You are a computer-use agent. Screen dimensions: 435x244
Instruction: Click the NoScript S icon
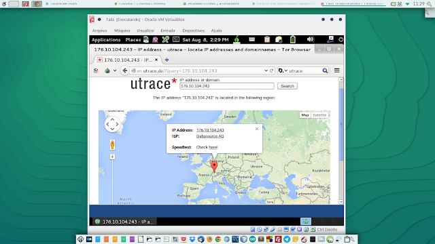96,70
